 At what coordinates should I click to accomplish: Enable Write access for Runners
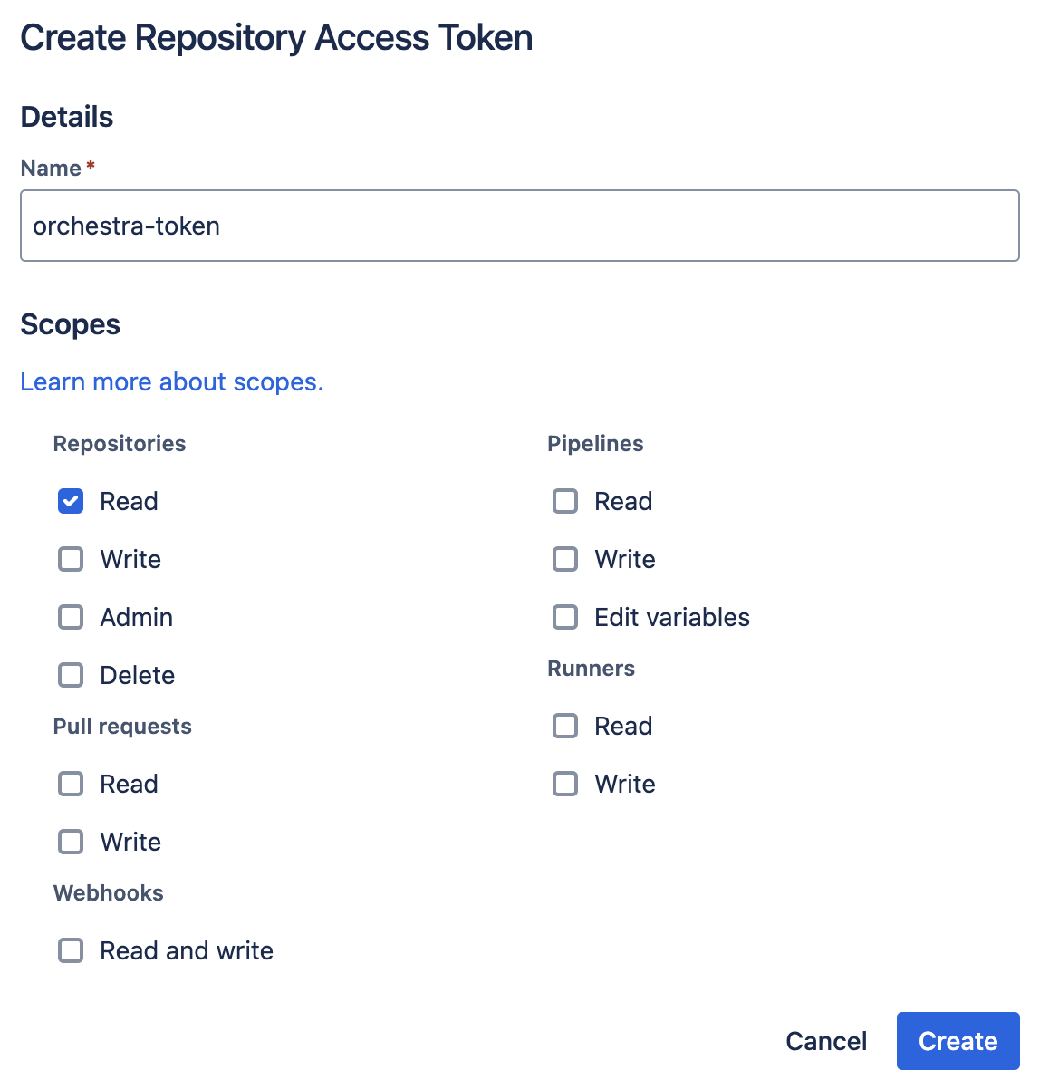coord(564,784)
